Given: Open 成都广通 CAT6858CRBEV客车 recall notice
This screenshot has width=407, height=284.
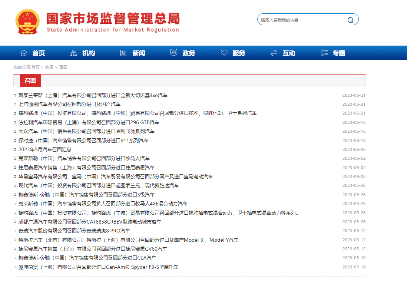Looking at the screenshot, I should pyautogui.click(x=90, y=222).
